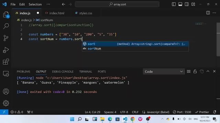Open Microsoft Edge from taskbar
The image size is (220, 123).
[x=110, y=119]
